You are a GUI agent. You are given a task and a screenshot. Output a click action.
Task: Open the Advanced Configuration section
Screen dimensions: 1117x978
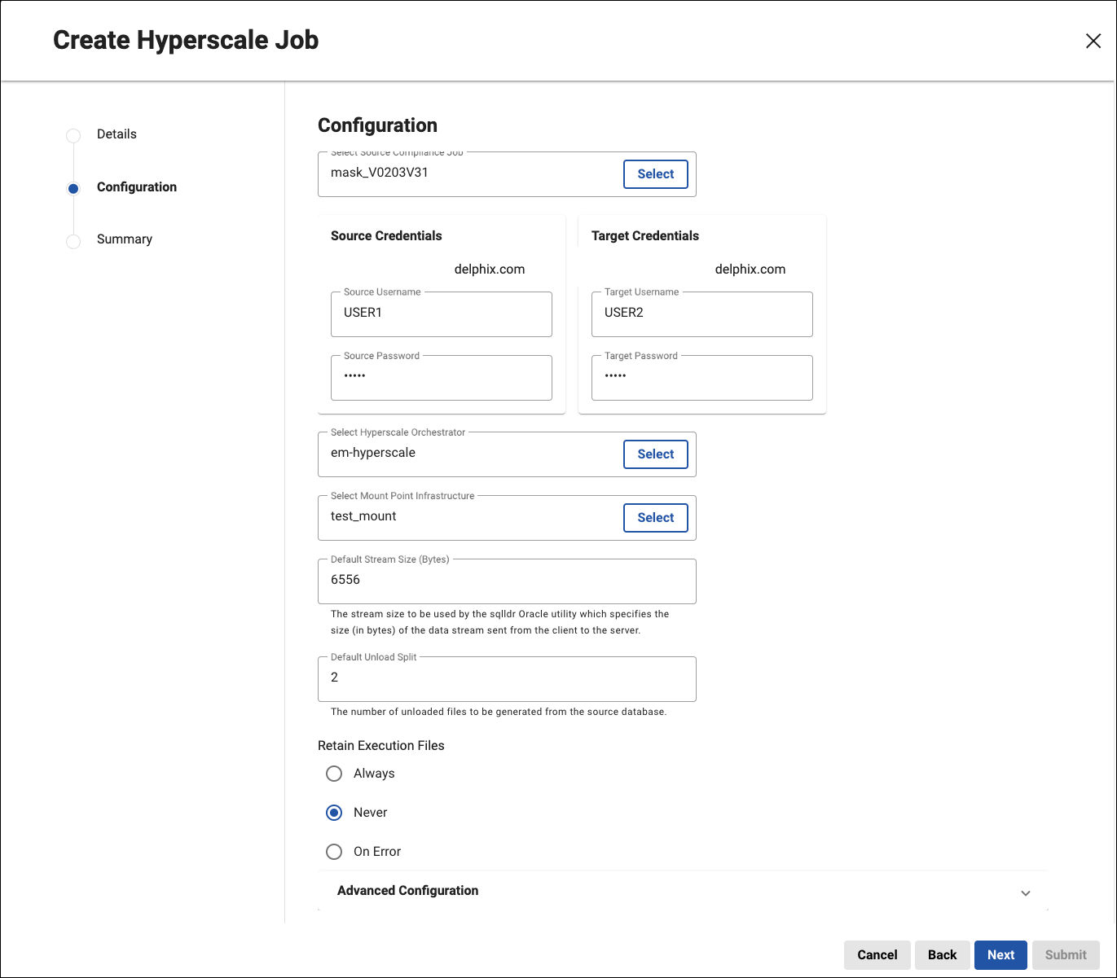click(407, 891)
